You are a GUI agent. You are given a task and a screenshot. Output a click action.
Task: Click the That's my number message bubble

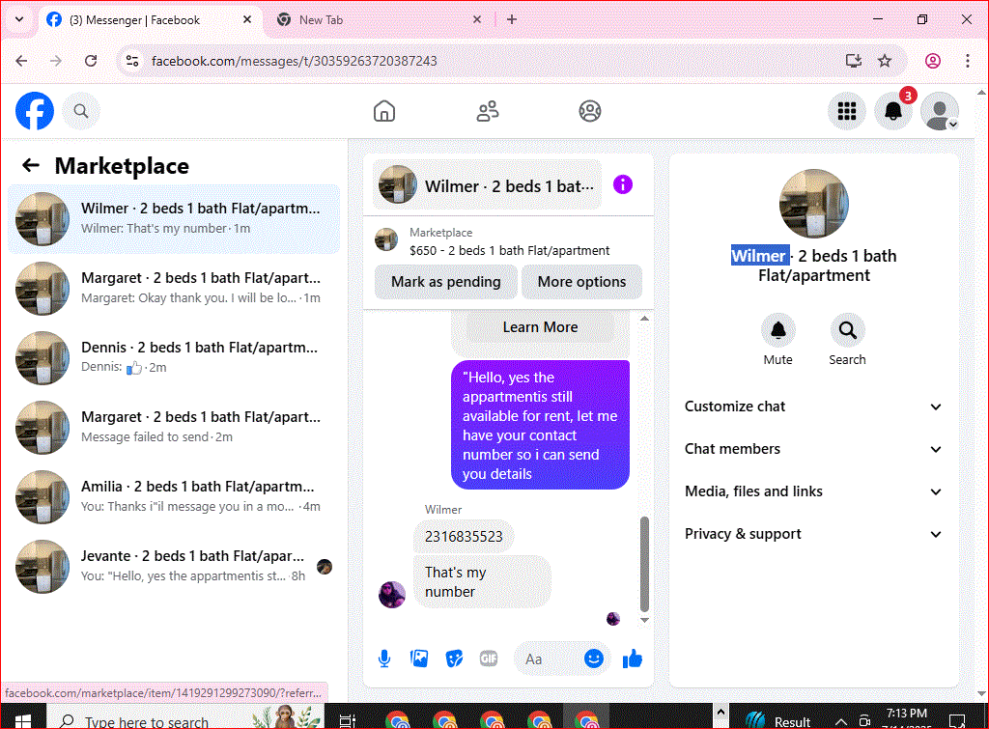point(482,582)
